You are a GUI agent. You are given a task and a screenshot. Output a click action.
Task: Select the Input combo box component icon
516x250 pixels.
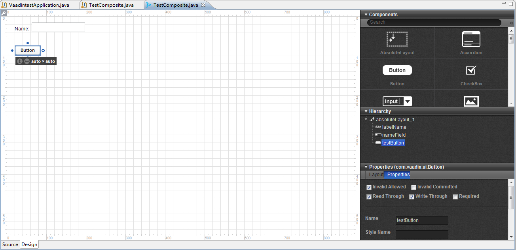point(397,102)
